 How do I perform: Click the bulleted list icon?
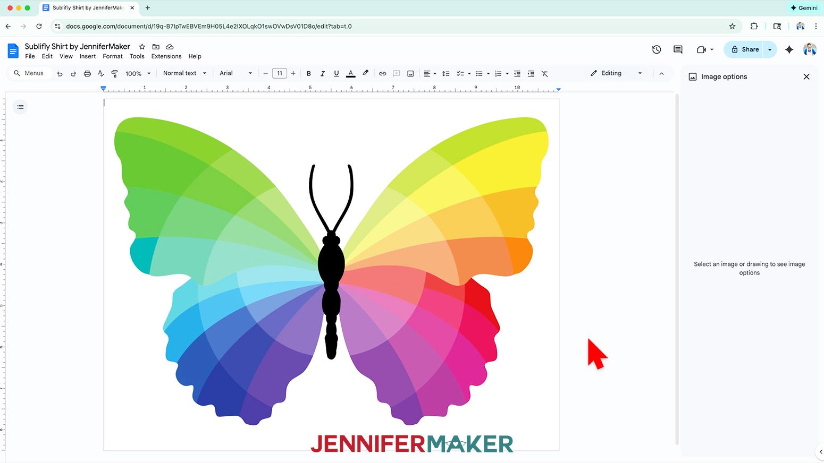[479, 74]
